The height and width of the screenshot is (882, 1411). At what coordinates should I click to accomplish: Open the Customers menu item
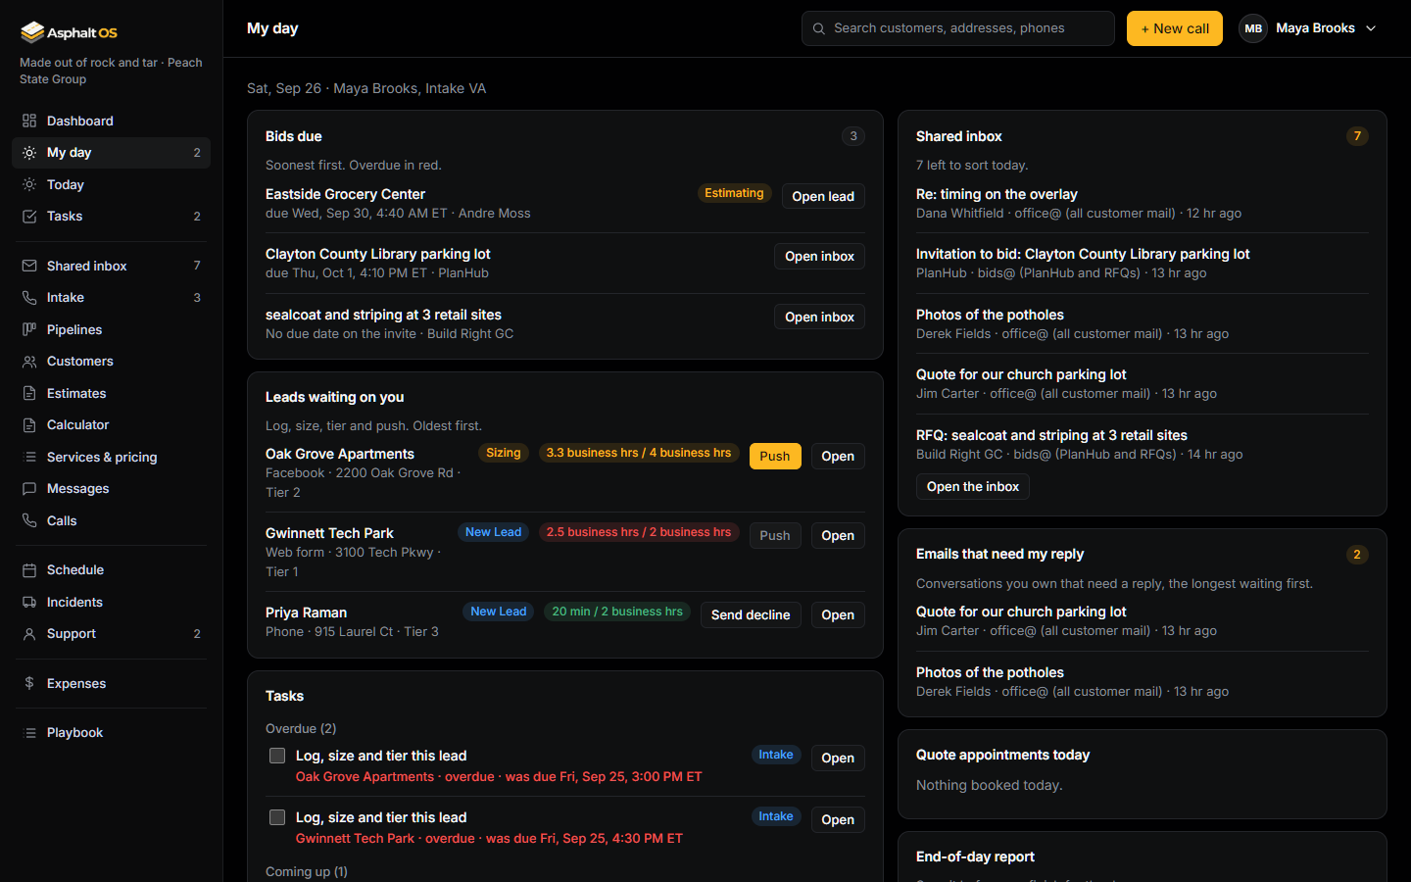click(111, 362)
